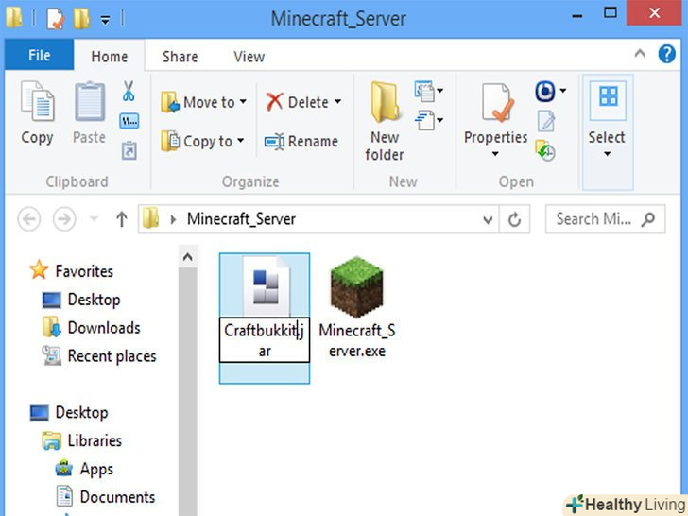This screenshot has width=688, height=516.
Task: Open the Help question mark
Action: 666,54
